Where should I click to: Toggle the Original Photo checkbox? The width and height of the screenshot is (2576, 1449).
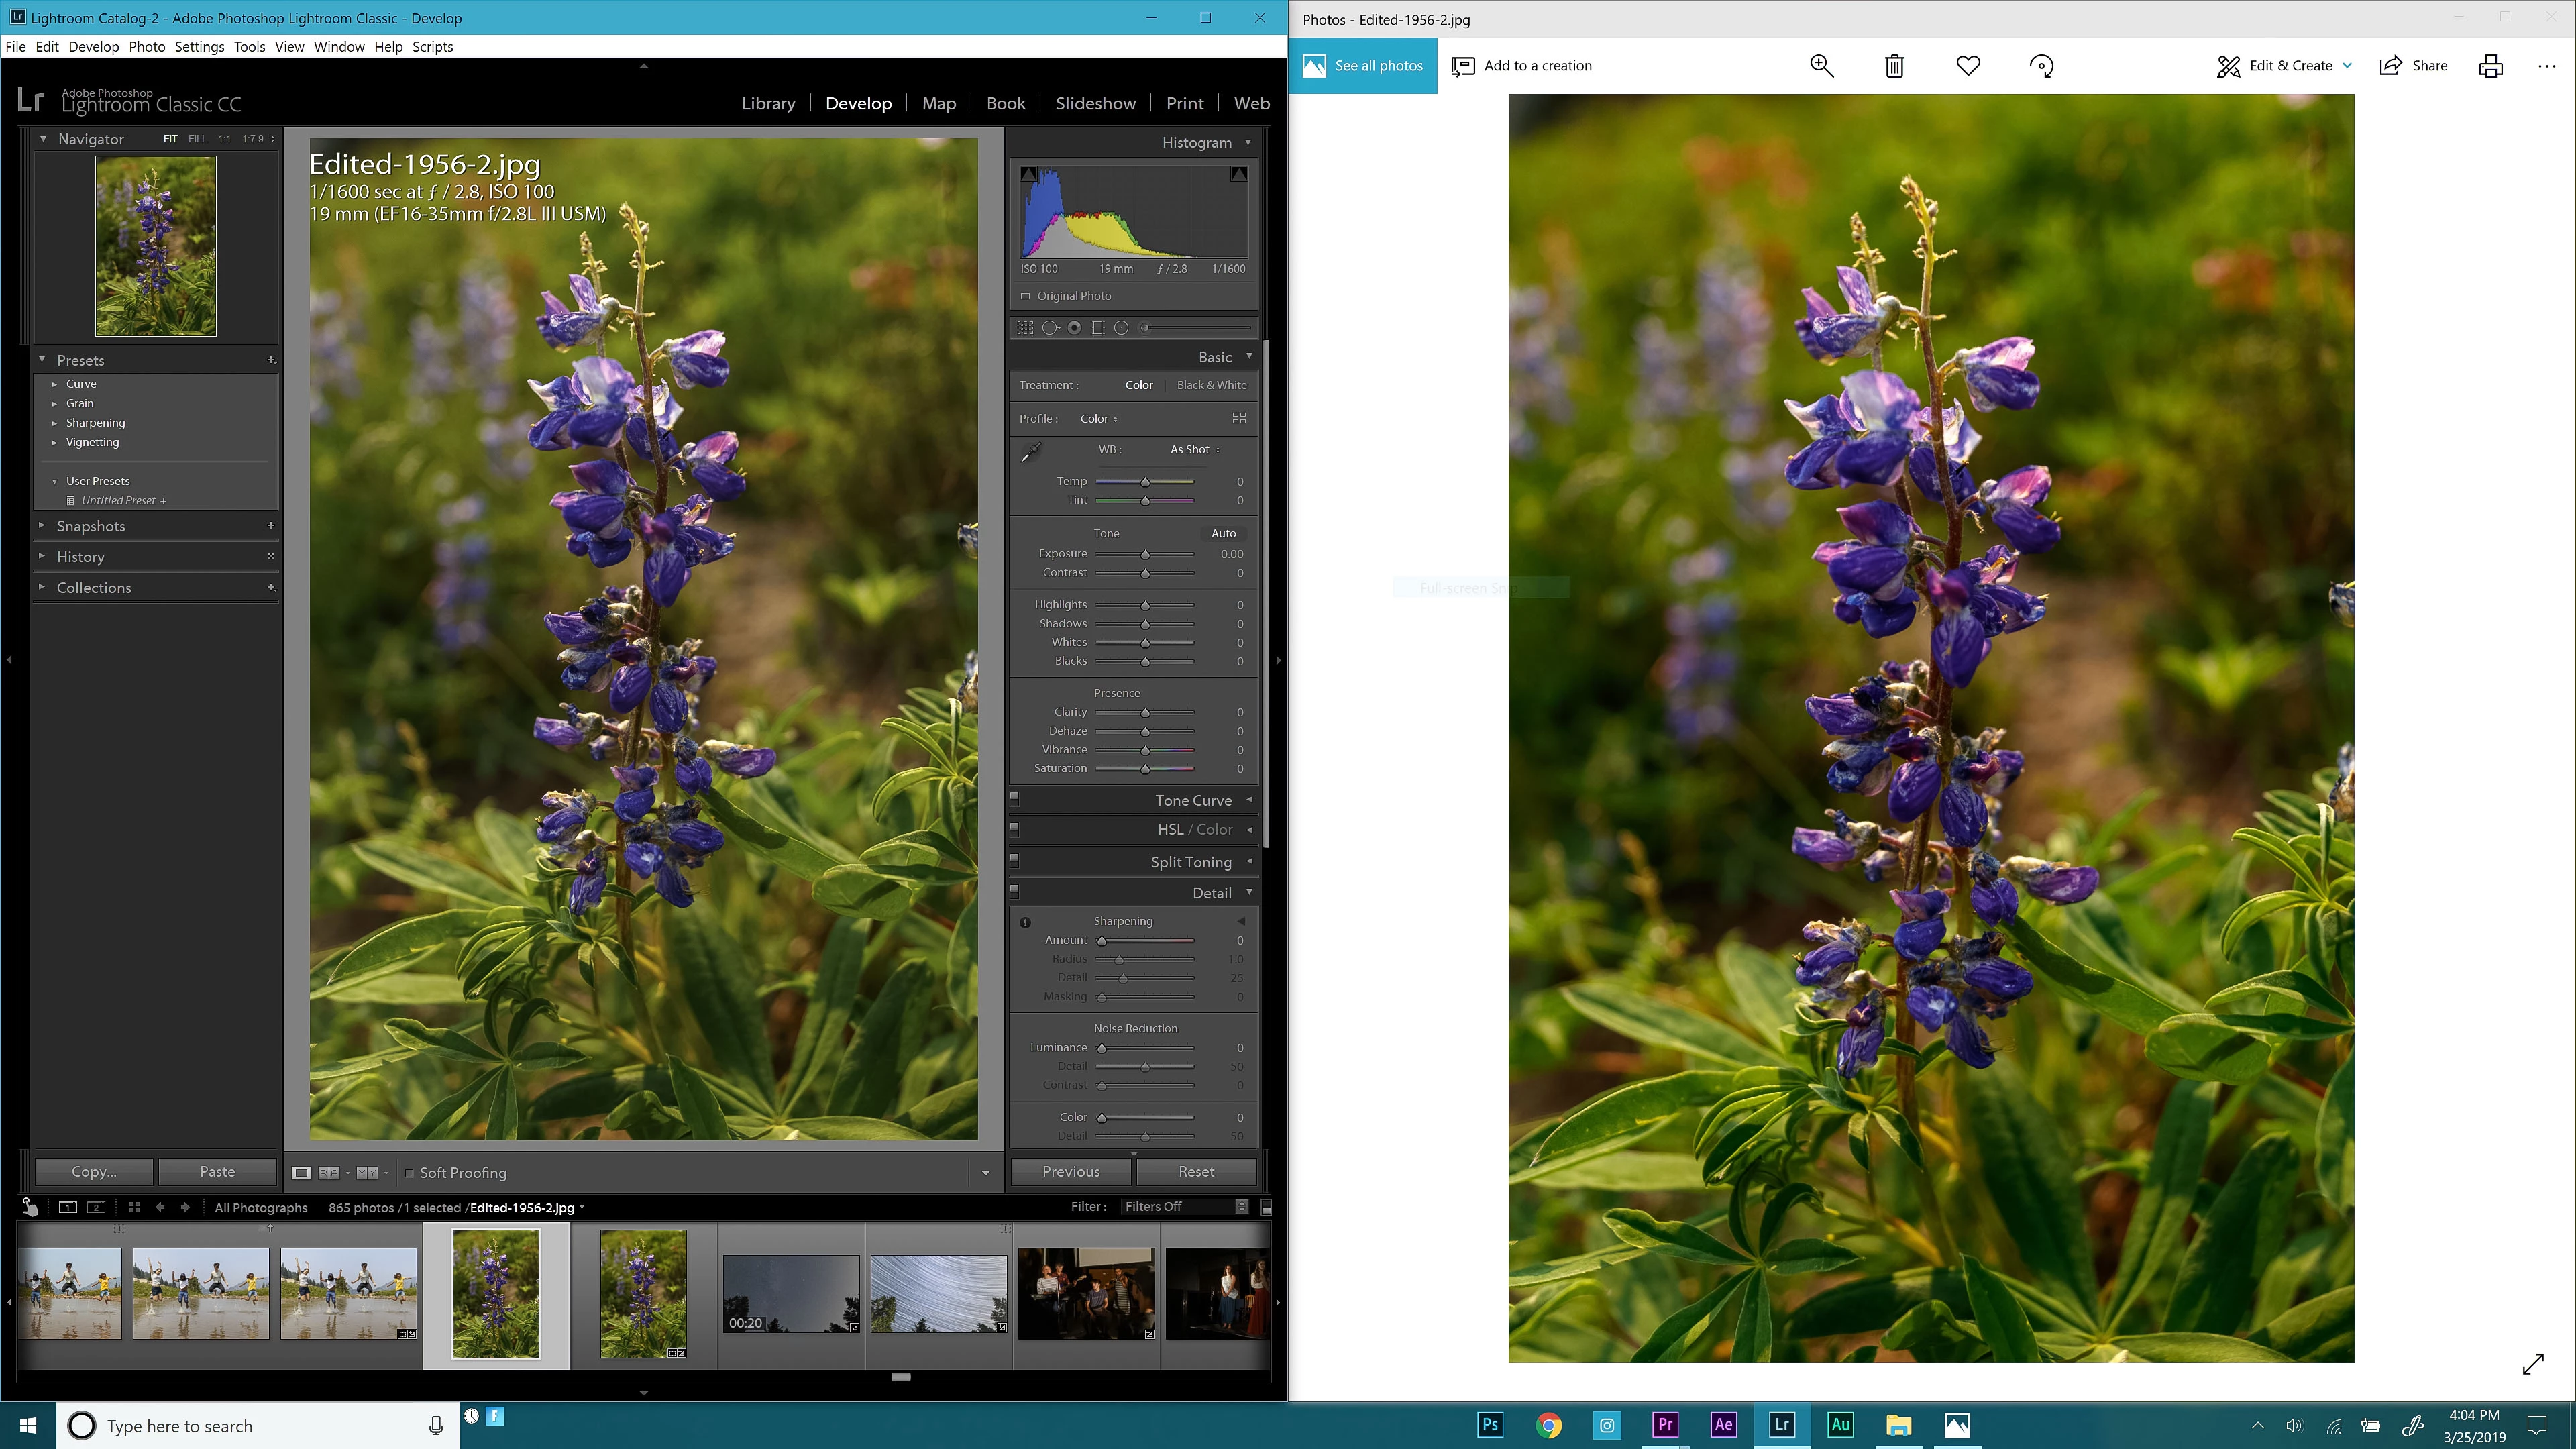pos(1025,296)
